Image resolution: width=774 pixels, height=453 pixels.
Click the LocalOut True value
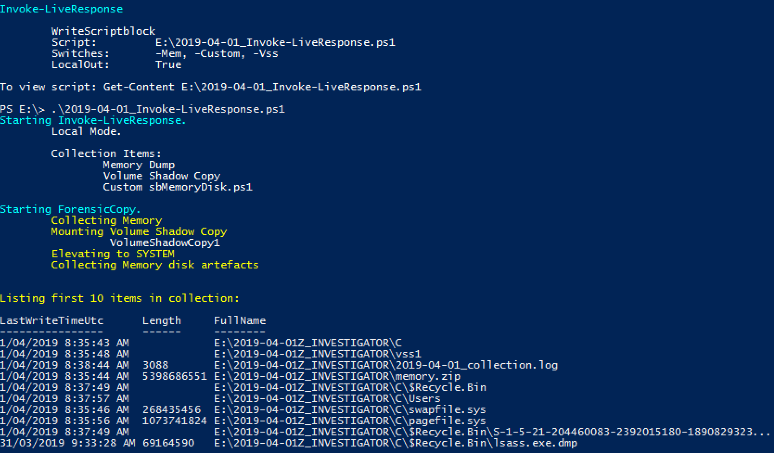(168, 64)
